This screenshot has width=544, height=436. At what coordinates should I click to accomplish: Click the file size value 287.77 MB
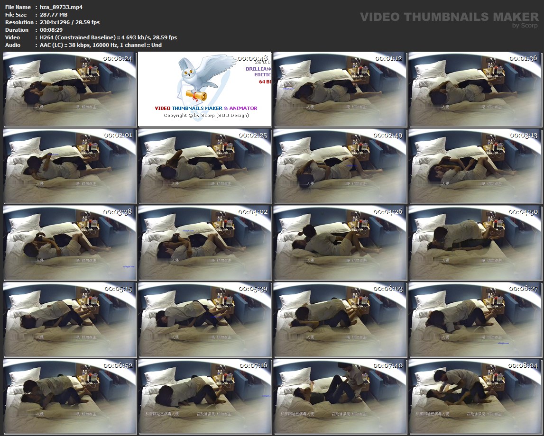pos(54,15)
